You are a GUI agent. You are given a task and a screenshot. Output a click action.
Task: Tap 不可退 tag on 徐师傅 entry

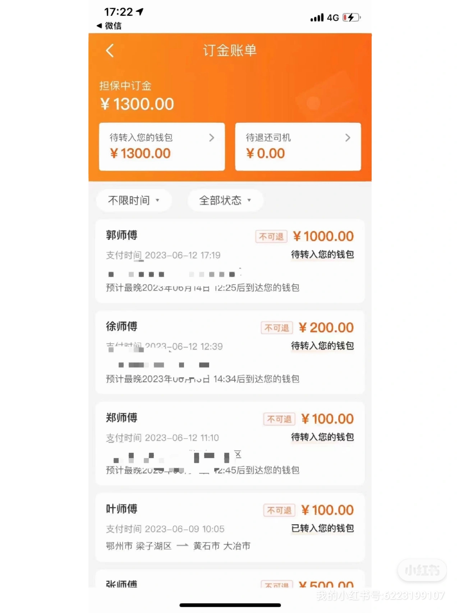tap(277, 328)
